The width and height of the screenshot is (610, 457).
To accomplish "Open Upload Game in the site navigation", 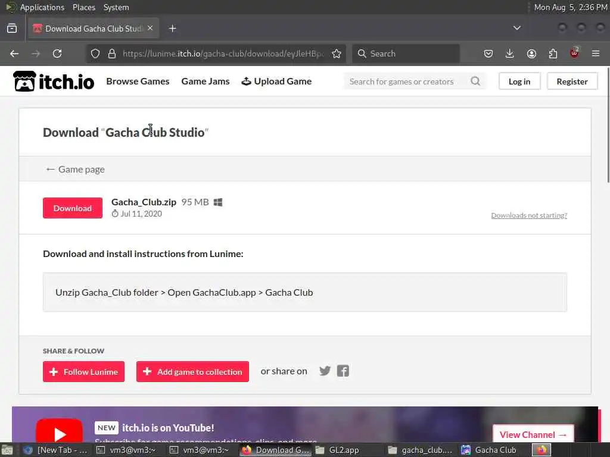I will [276, 81].
